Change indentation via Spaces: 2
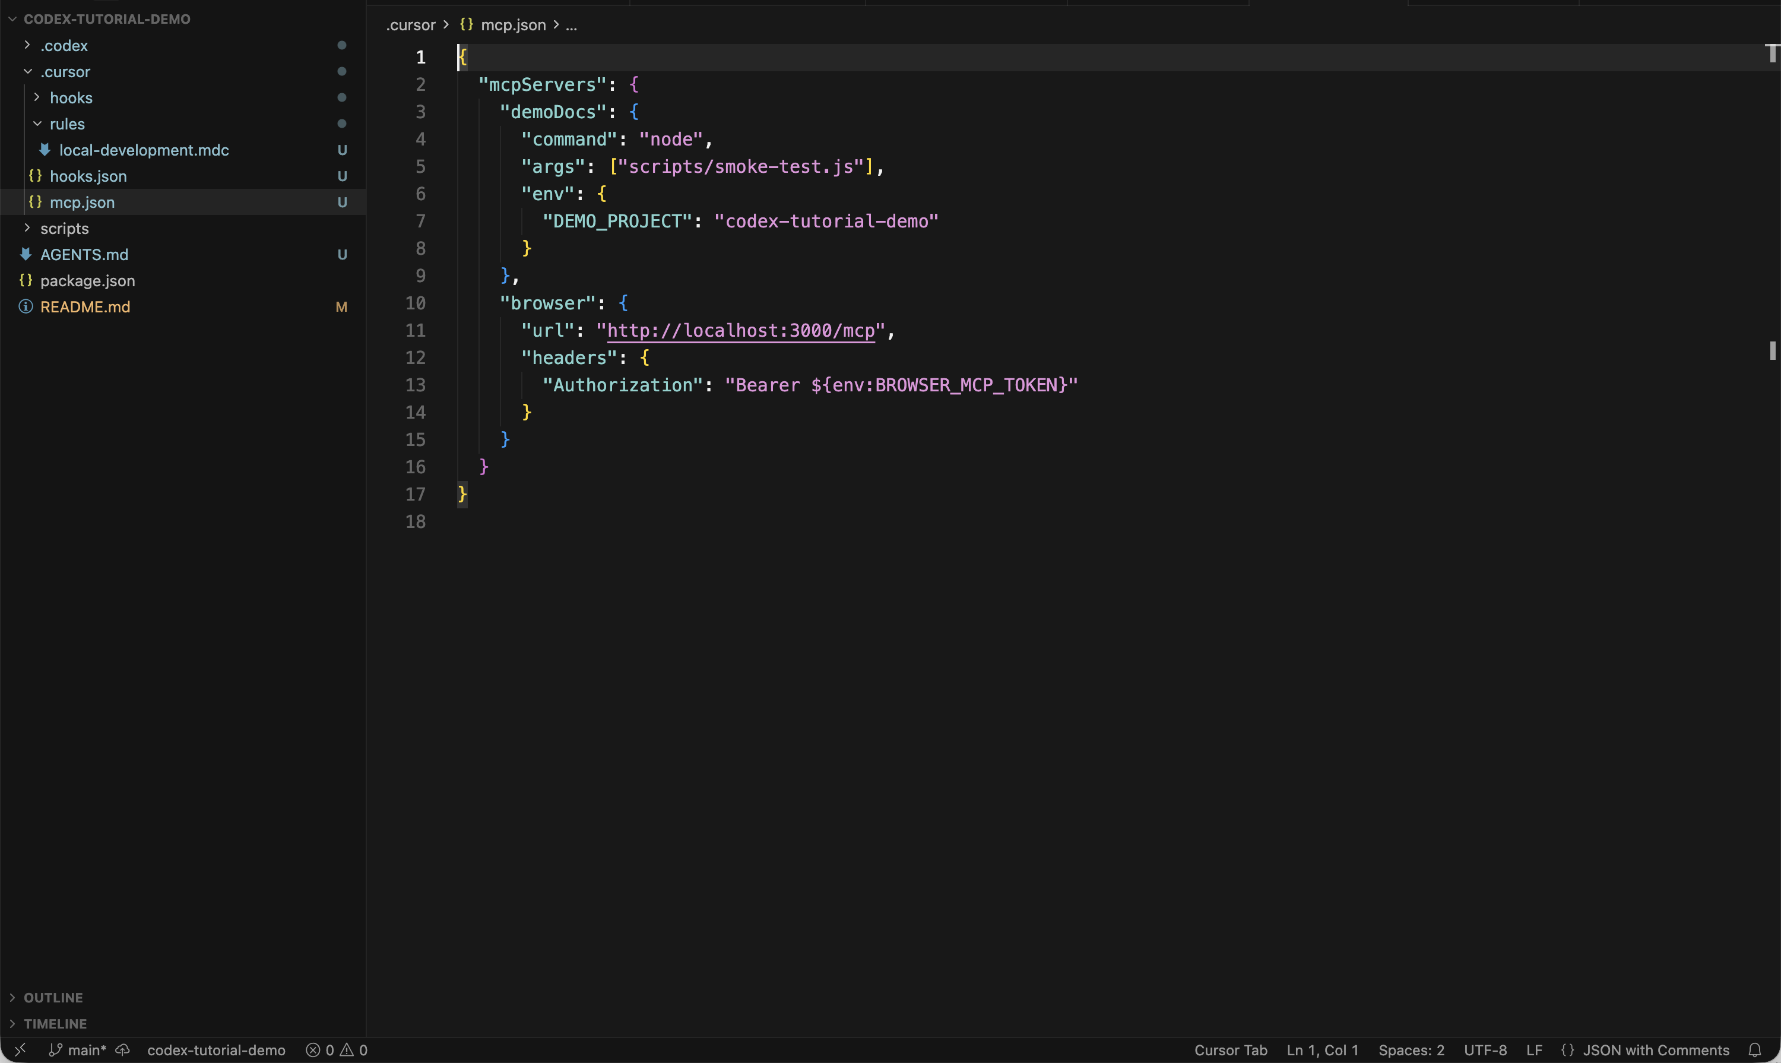Screen dimensions: 1781x1063 (x=1411, y=1050)
